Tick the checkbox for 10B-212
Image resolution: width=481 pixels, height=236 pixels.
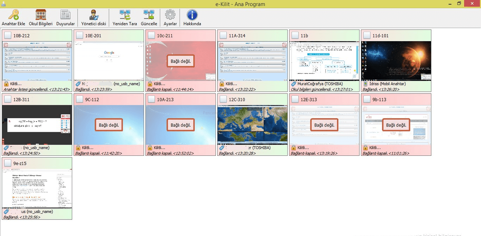coord(8,36)
